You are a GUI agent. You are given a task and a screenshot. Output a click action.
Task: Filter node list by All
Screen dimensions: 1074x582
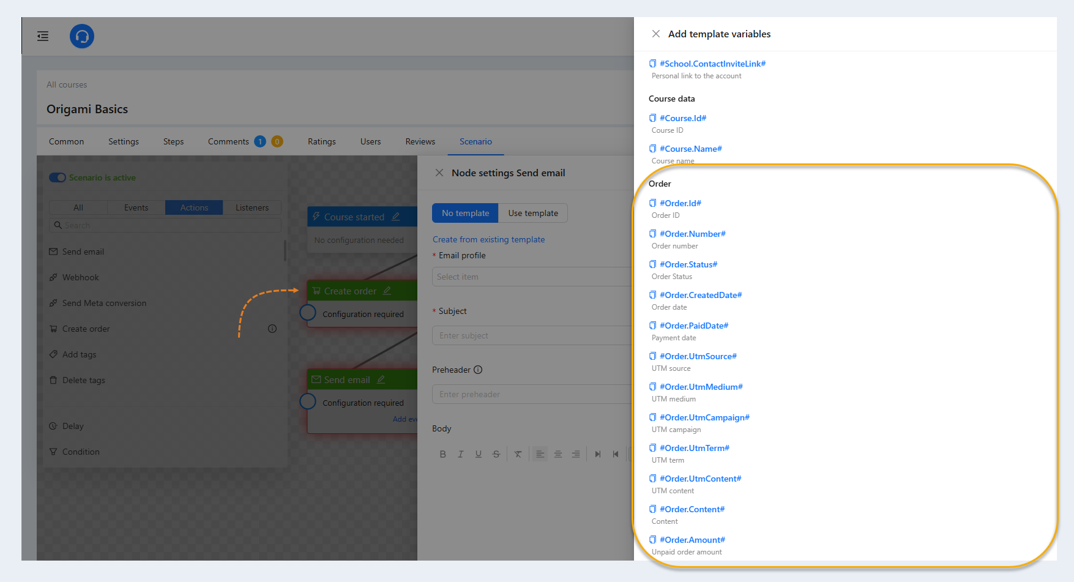(78, 207)
